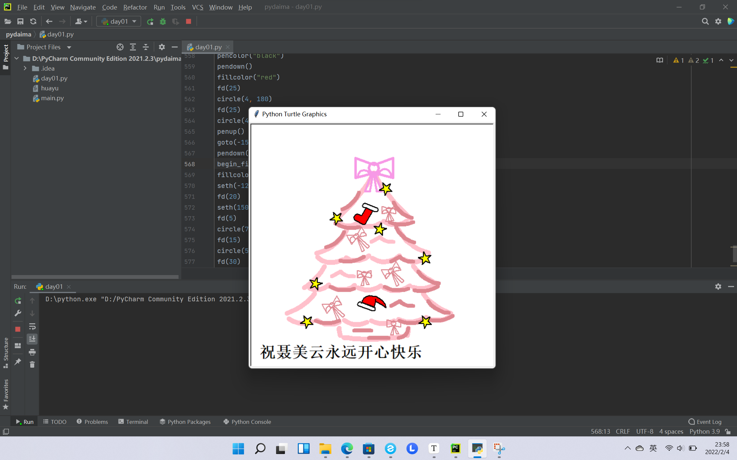This screenshot has height=460, width=737.
Task: Stop the running program from the top toolbar
Action: [x=189, y=22]
